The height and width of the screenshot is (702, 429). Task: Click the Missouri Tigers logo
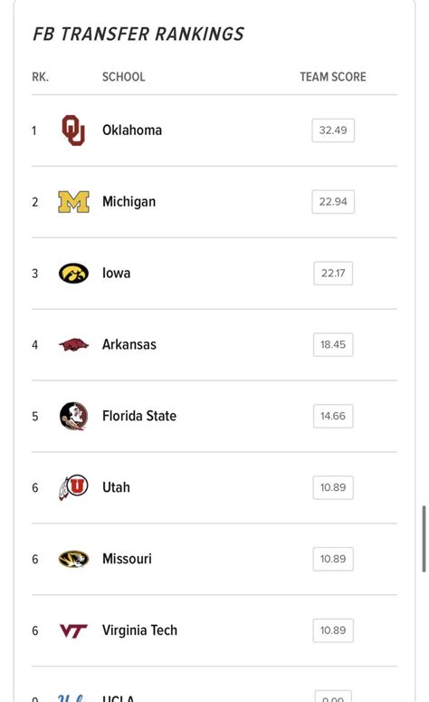[74, 559]
